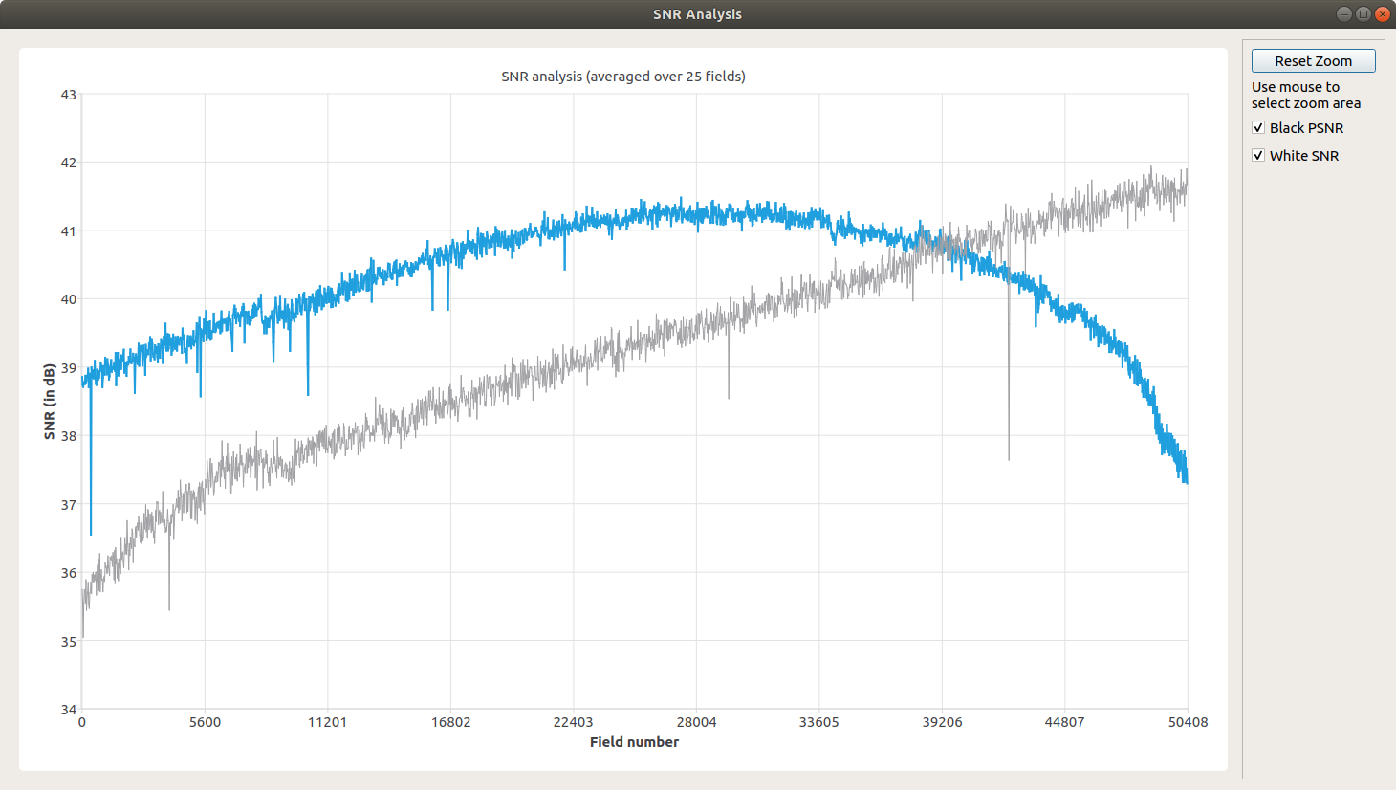Click the x-axis tick value 16802
1396x790 pixels.
[450, 722]
